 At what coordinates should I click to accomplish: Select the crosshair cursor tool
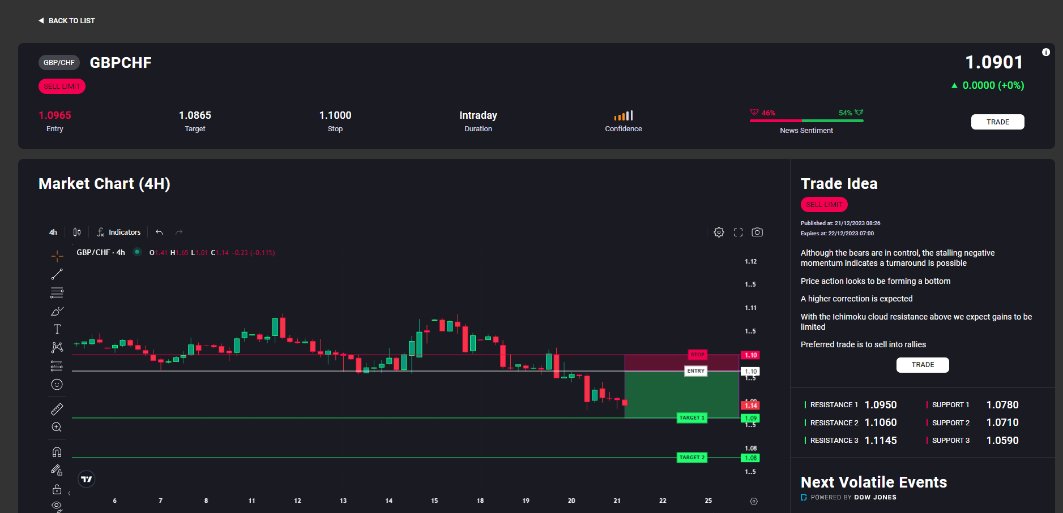56,256
